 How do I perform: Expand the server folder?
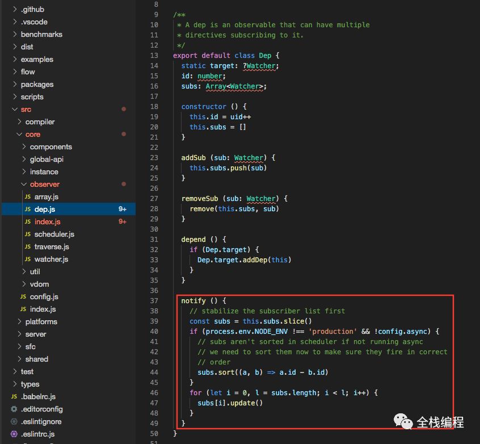(x=36, y=334)
